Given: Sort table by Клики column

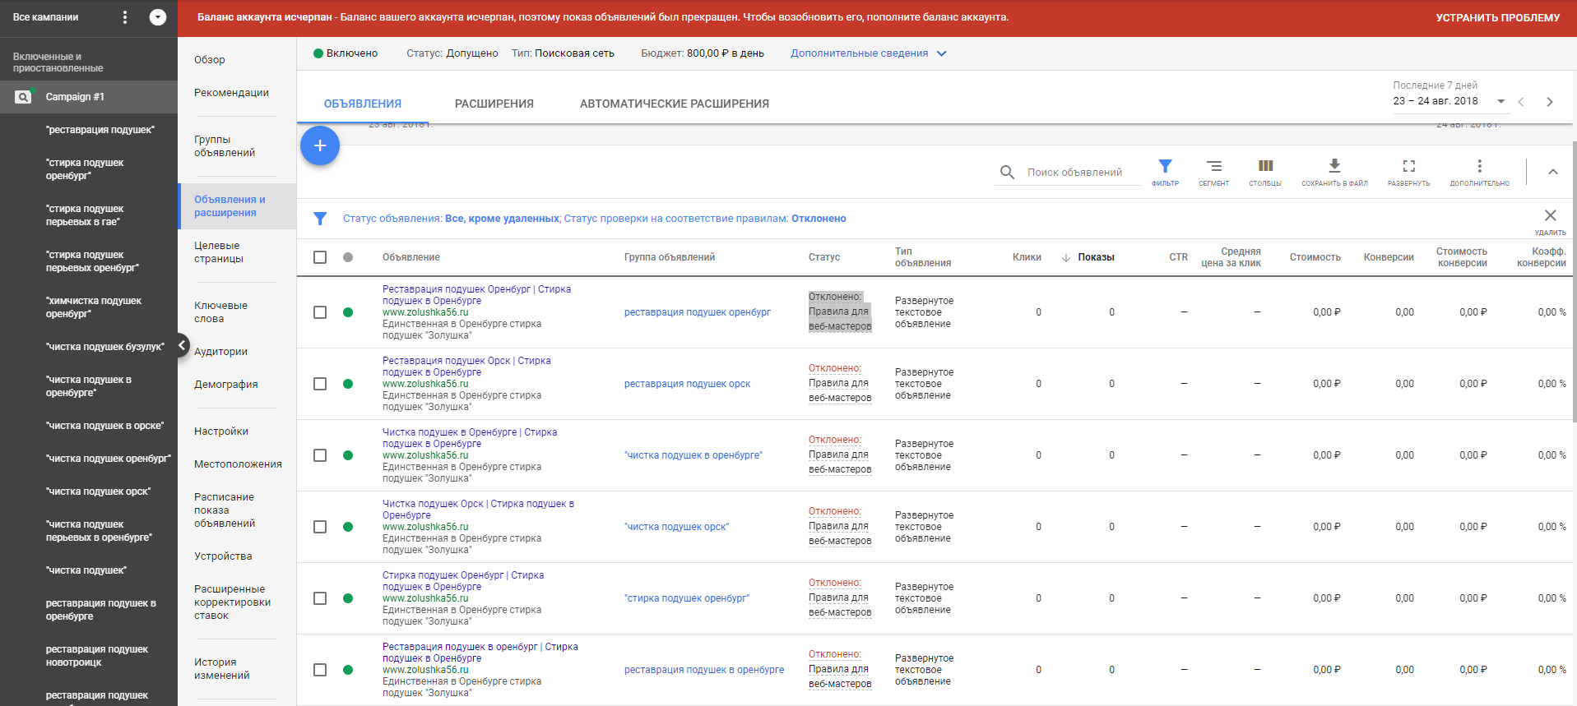Looking at the screenshot, I should point(1027,257).
